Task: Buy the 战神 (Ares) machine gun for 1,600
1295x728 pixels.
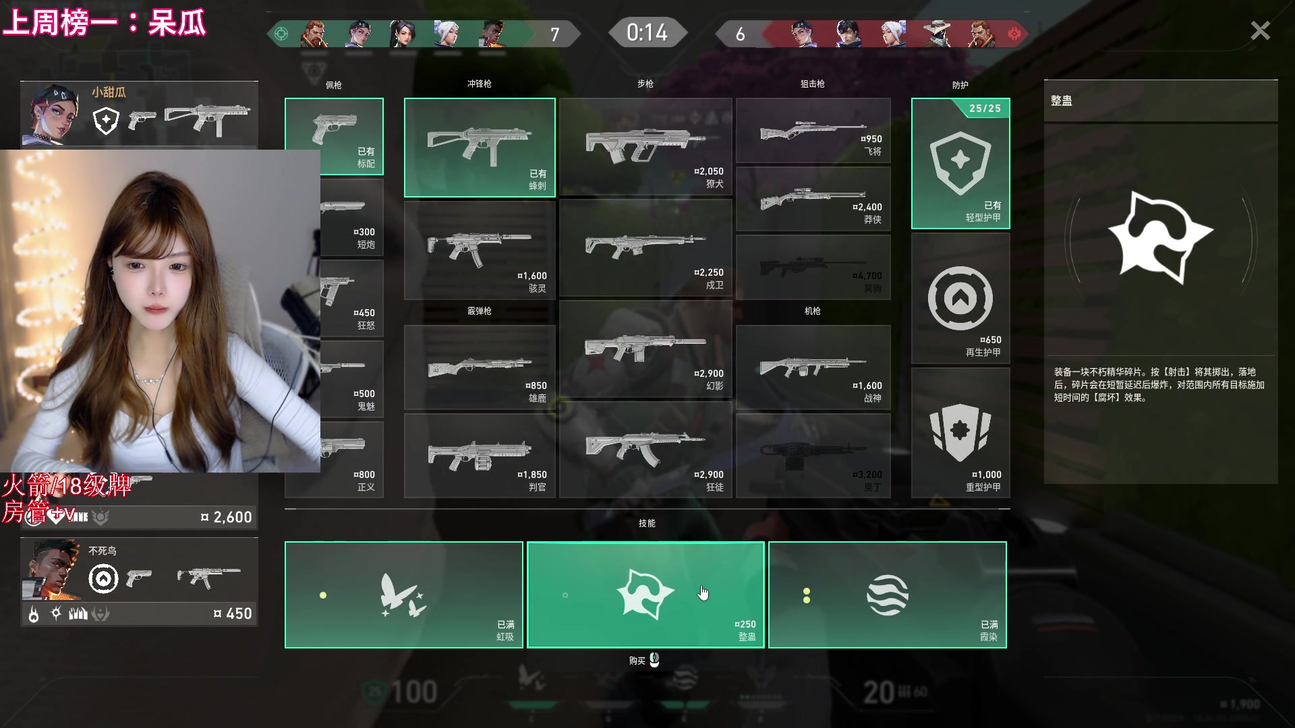Action: tap(813, 367)
